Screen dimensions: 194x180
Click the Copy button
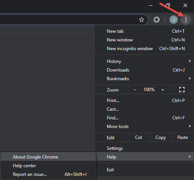click(x=161, y=137)
